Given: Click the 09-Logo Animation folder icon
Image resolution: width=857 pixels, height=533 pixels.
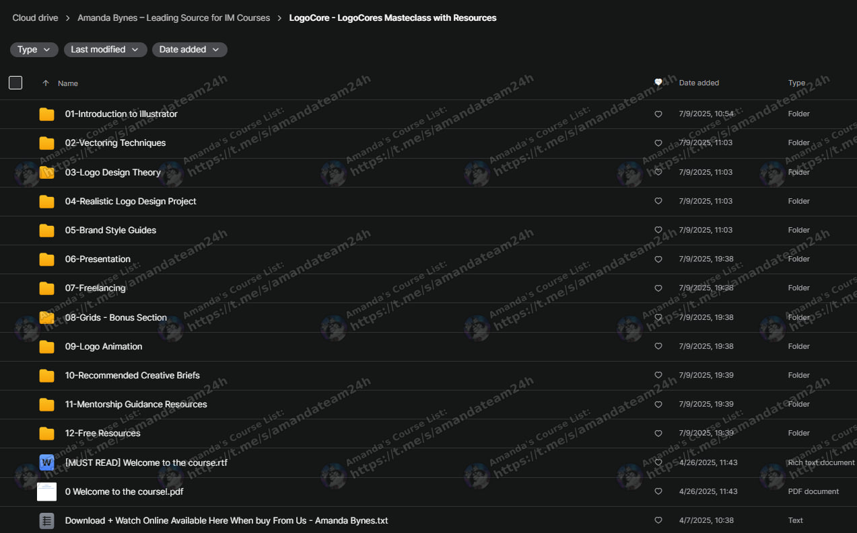Looking at the screenshot, I should pos(46,346).
